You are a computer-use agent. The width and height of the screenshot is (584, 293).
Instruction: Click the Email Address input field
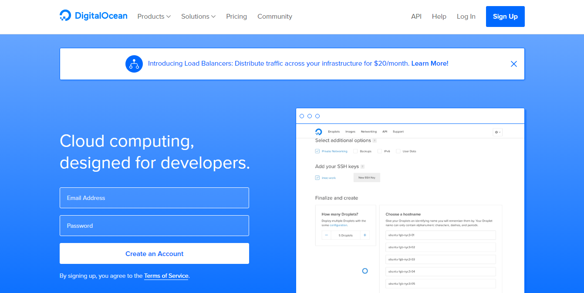click(154, 198)
